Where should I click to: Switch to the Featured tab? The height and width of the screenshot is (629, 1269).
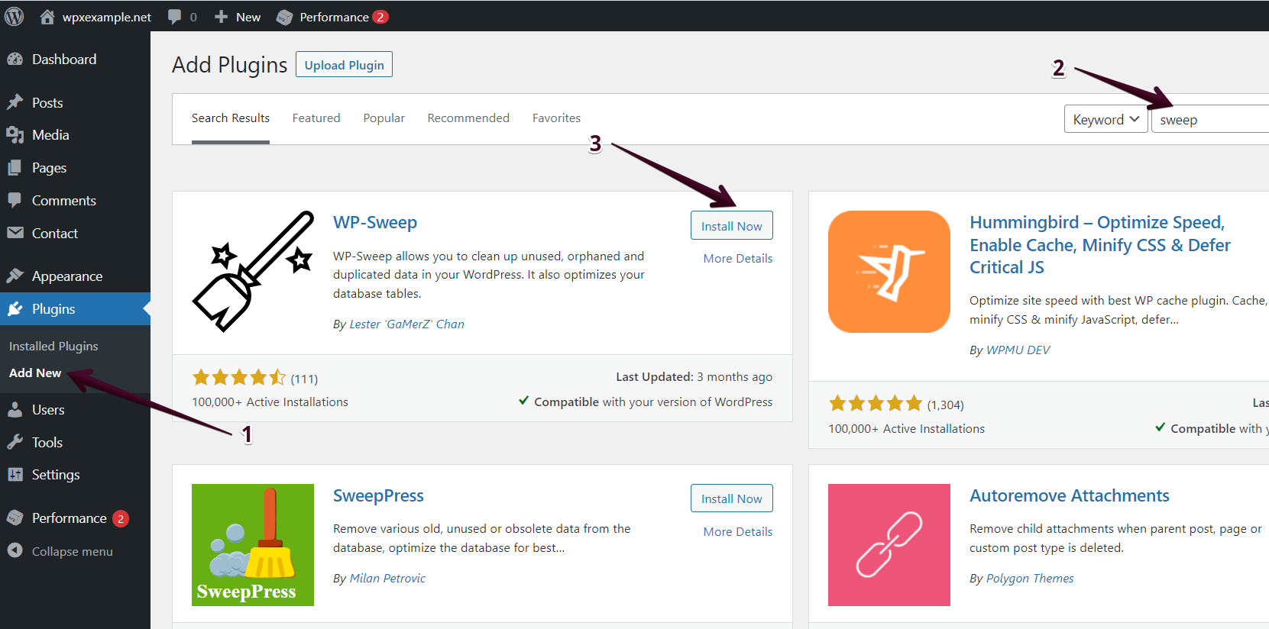316,118
